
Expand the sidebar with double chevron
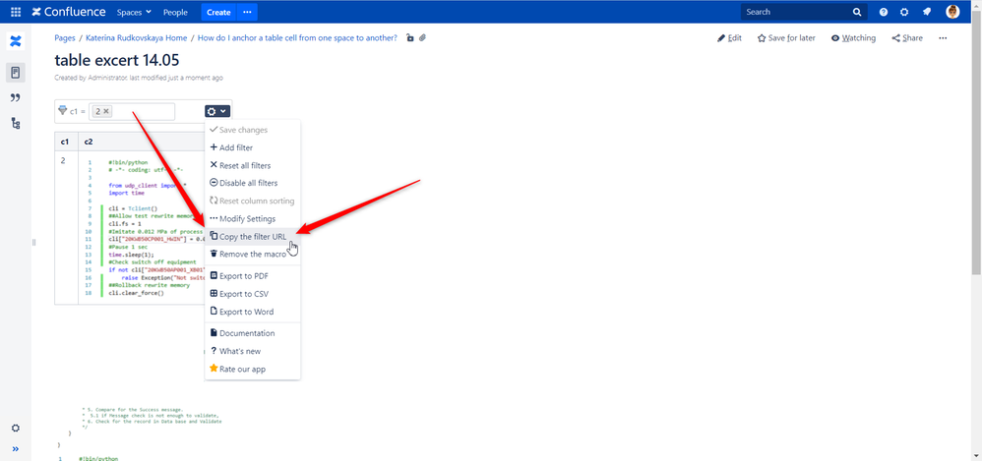pos(16,448)
